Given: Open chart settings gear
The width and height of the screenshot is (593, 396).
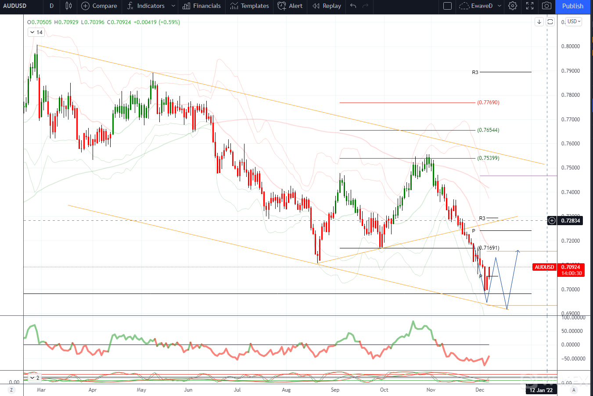Looking at the screenshot, I should point(512,6).
